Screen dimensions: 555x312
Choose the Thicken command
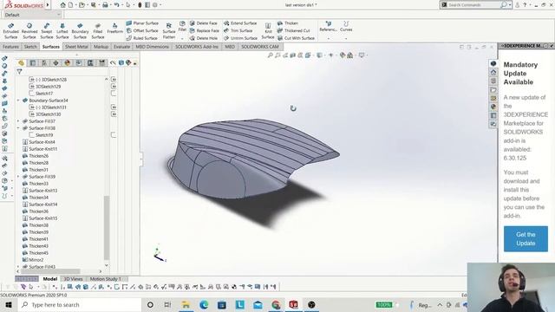click(288, 23)
